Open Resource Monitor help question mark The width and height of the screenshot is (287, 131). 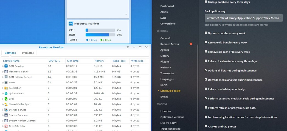[128, 47]
